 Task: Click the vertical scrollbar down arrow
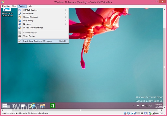coord(164,107)
